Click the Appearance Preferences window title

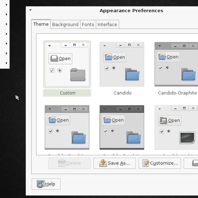point(131,10)
